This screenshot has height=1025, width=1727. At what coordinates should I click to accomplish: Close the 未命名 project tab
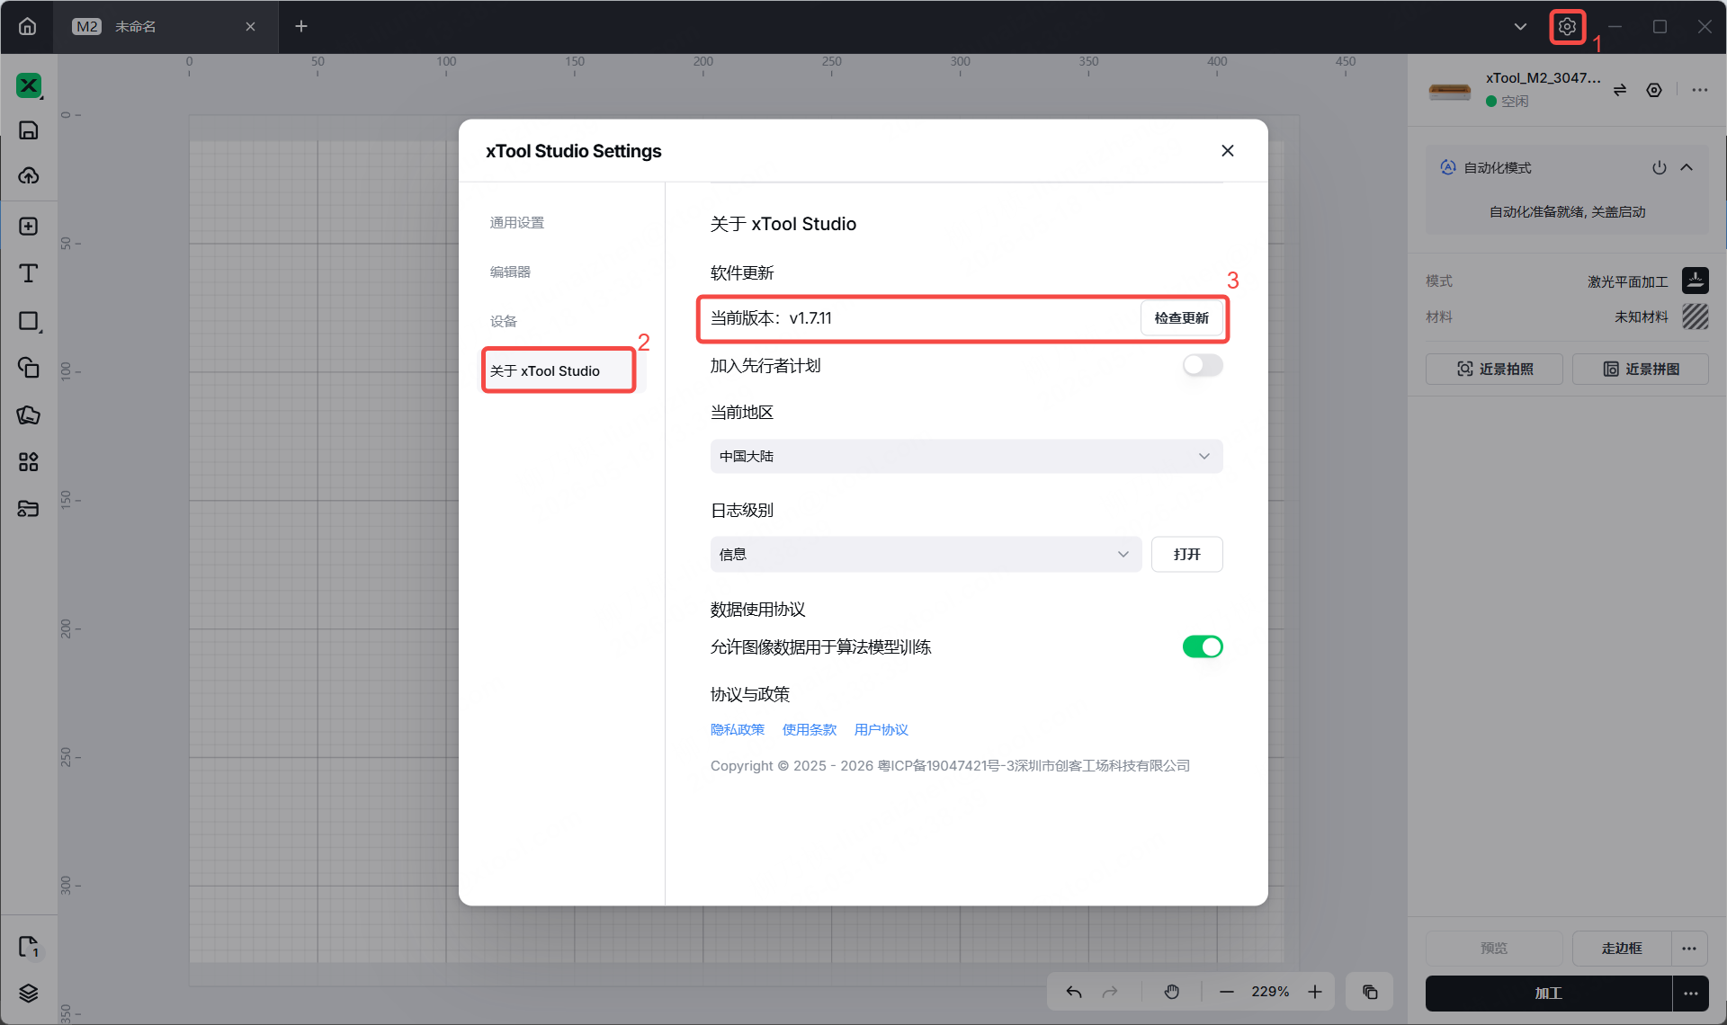click(251, 27)
